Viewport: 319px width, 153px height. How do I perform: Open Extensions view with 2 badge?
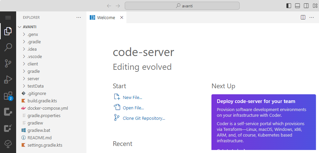[x=8, y=96]
